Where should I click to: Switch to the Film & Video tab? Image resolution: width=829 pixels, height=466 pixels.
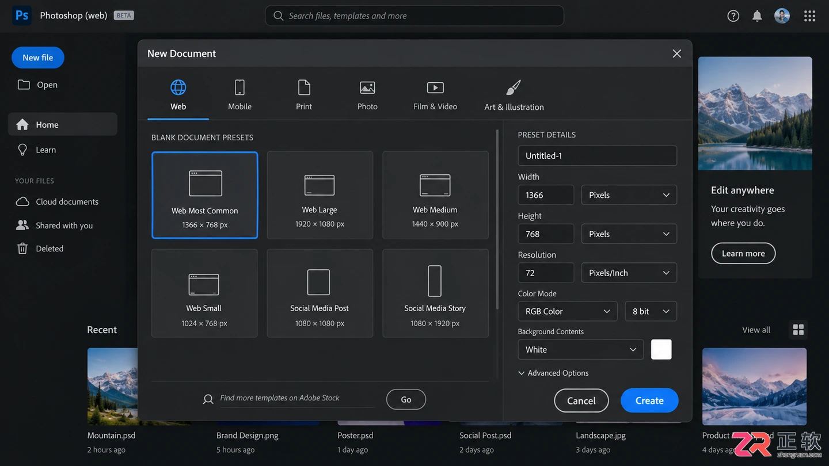click(x=435, y=95)
